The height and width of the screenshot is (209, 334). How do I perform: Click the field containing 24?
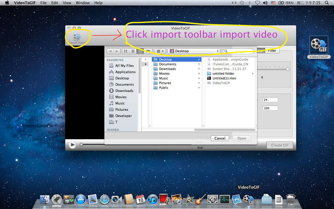(270, 99)
